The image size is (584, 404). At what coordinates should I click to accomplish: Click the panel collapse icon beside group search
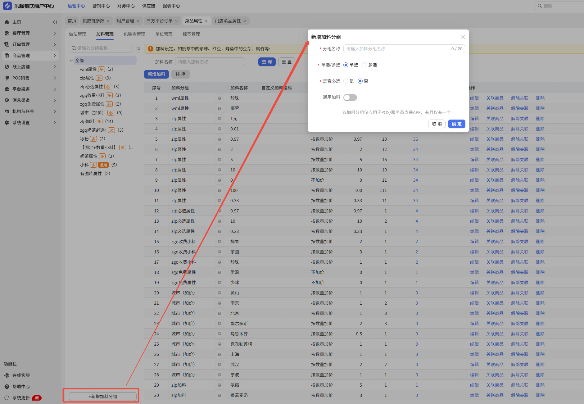click(139, 48)
